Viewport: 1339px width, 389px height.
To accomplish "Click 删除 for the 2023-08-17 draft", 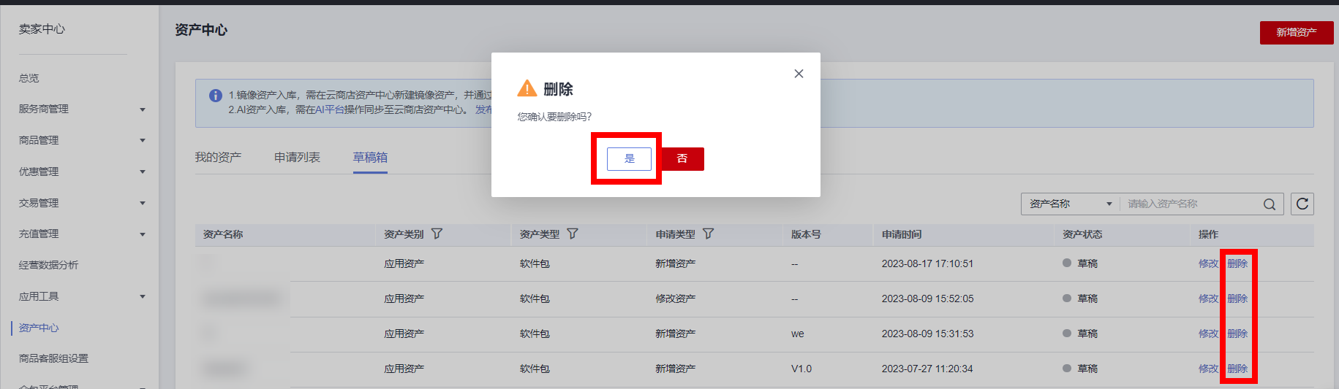I will coord(1237,263).
